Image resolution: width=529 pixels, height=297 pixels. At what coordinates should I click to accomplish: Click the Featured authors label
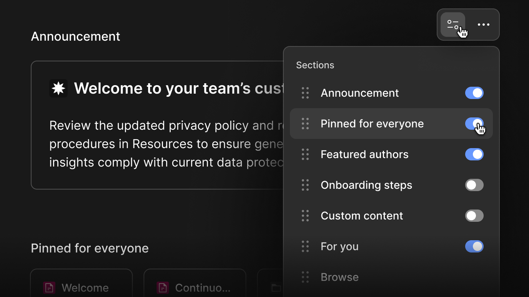click(x=364, y=154)
